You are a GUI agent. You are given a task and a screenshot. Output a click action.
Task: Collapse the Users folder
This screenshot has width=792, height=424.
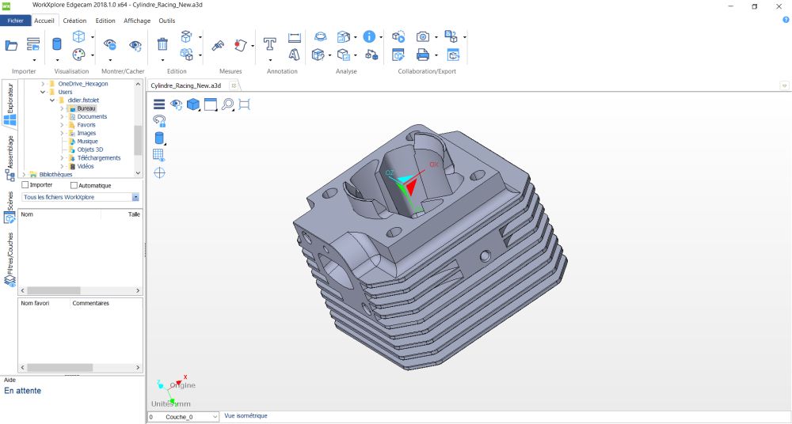coord(43,92)
